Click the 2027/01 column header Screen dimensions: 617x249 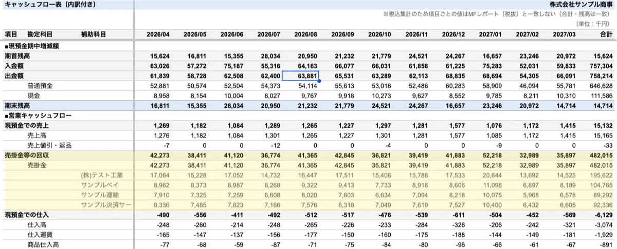coord(491,34)
